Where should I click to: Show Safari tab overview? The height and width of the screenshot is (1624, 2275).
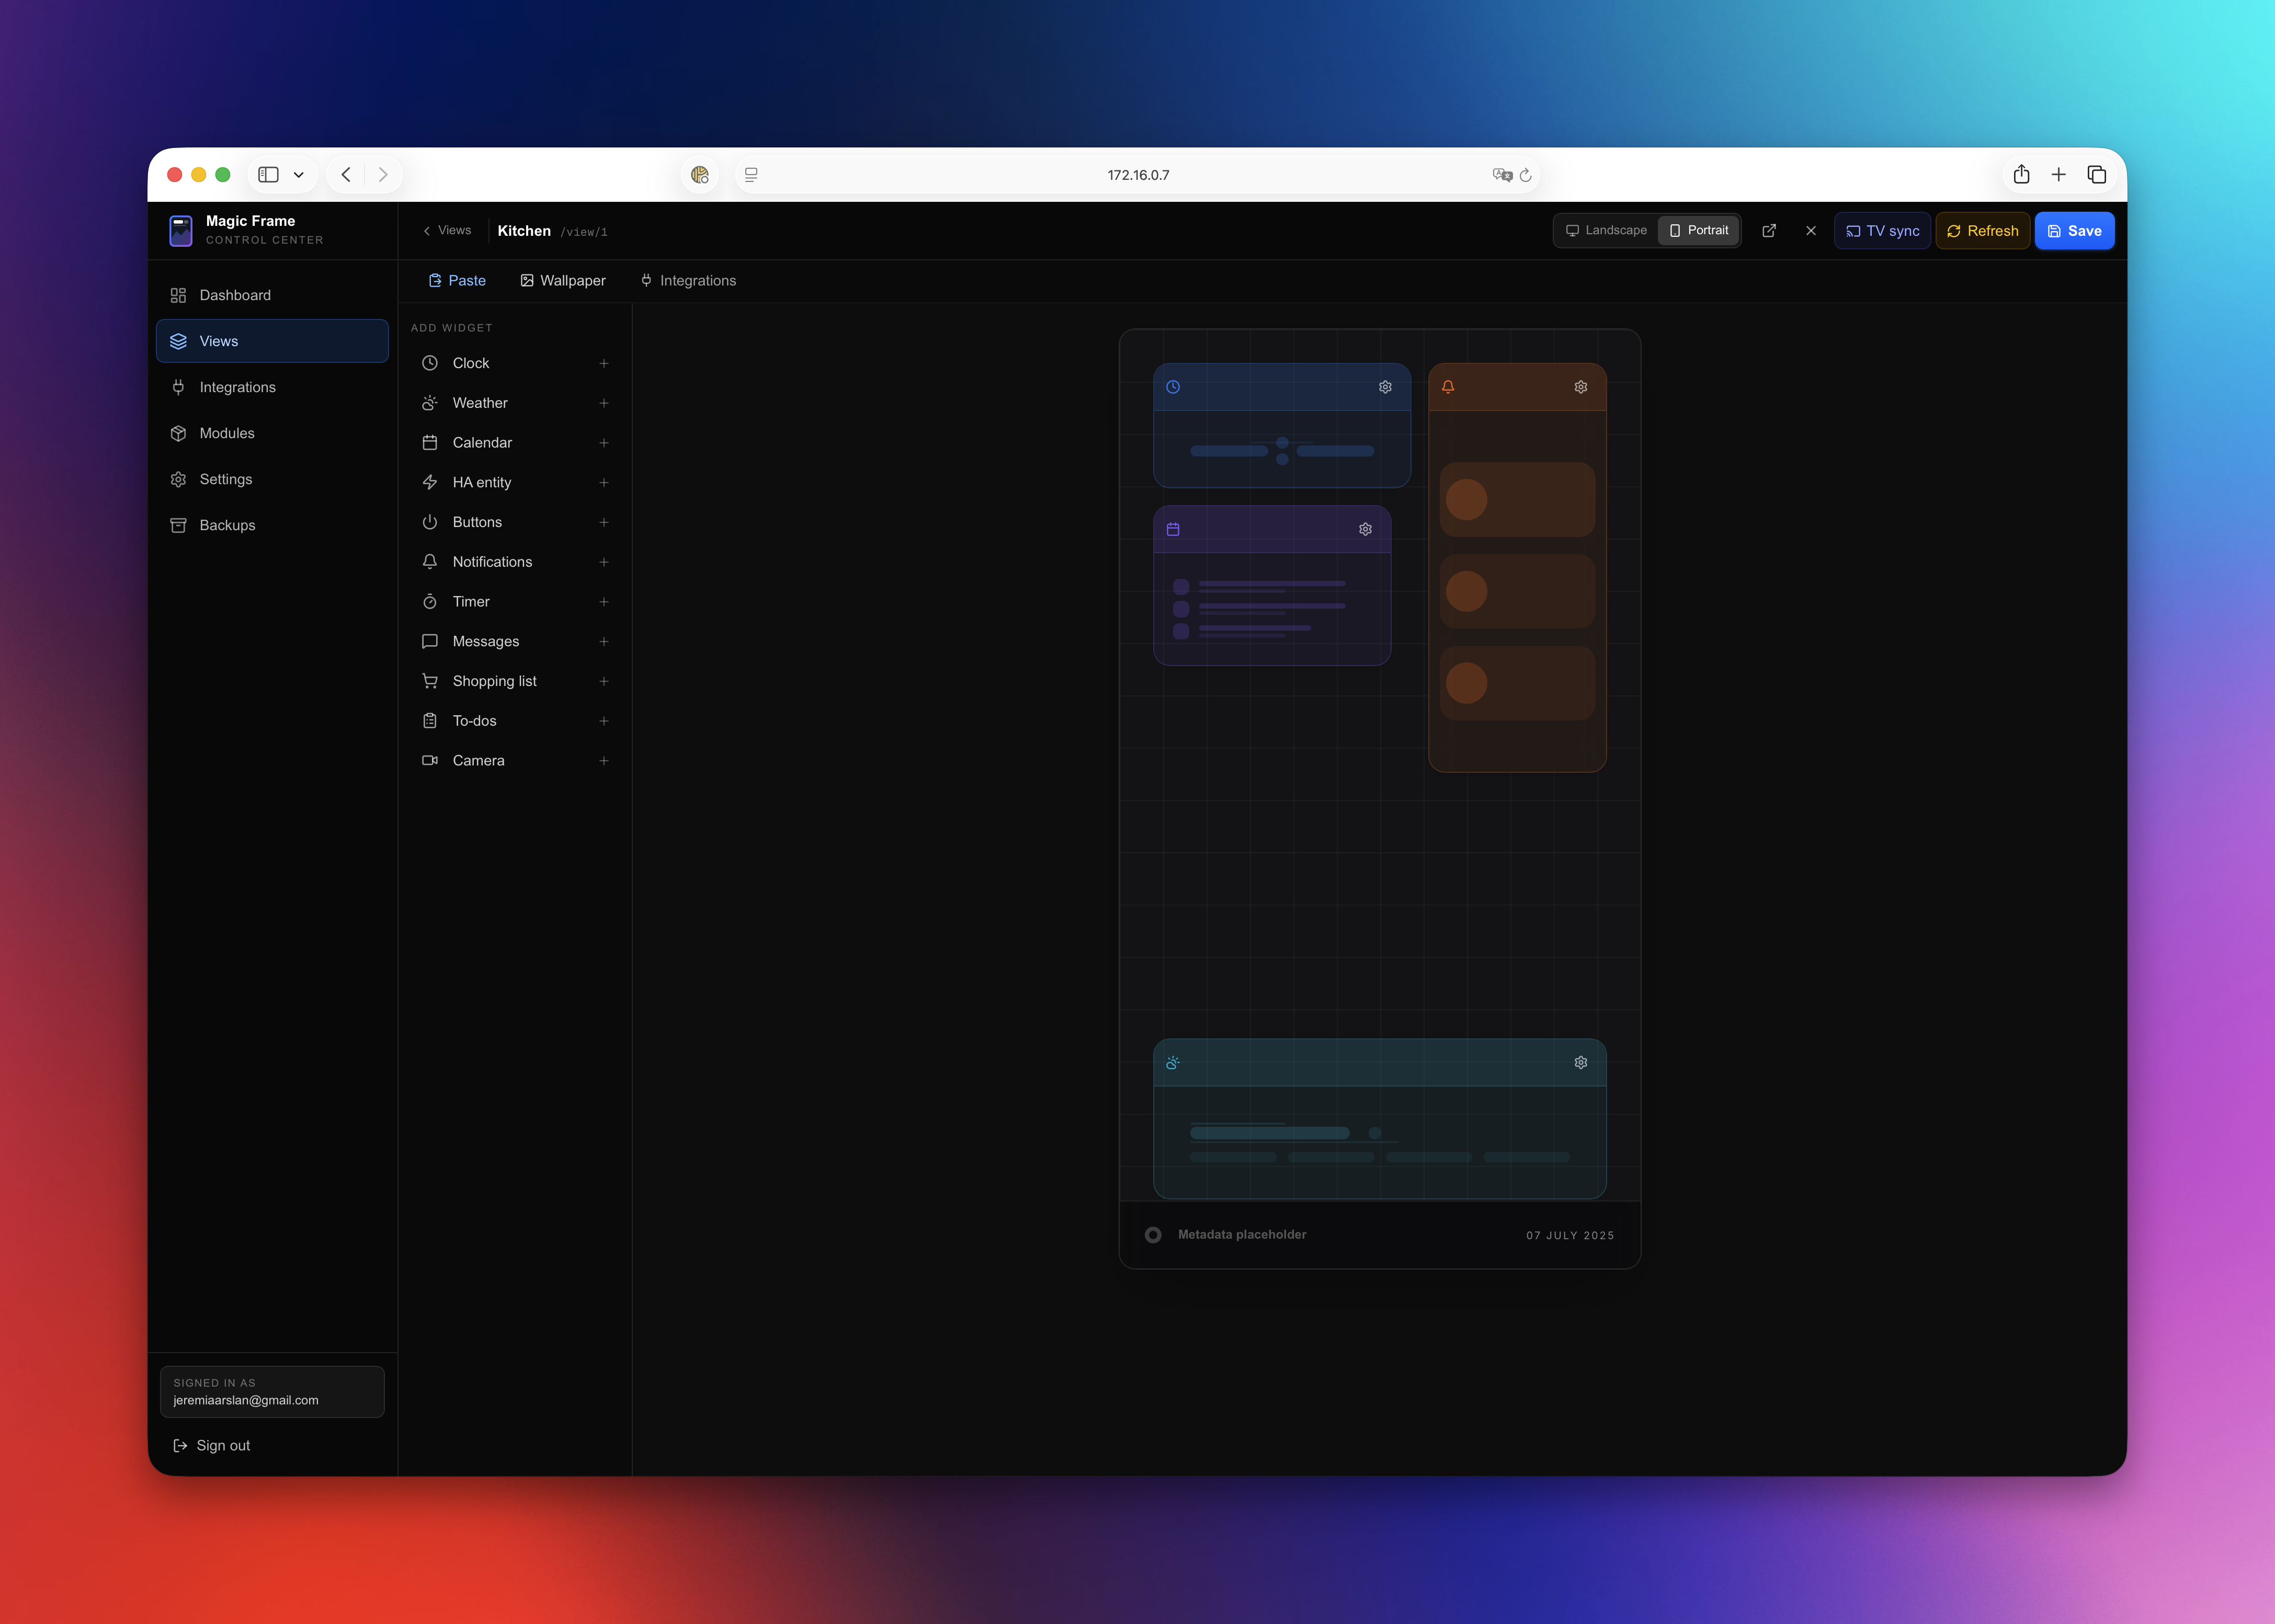coord(2097,174)
